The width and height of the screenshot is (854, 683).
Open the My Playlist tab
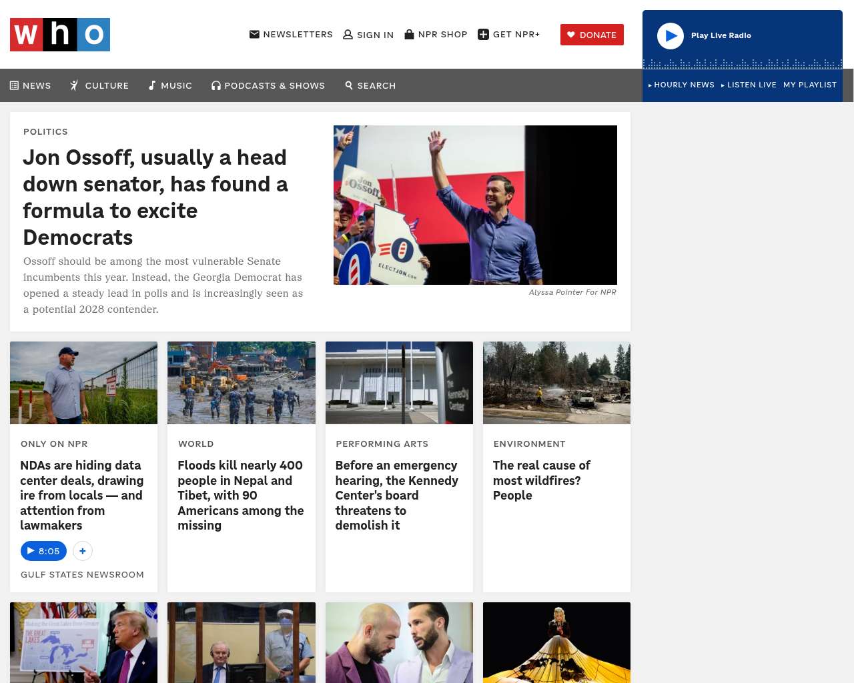pos(810,85)
